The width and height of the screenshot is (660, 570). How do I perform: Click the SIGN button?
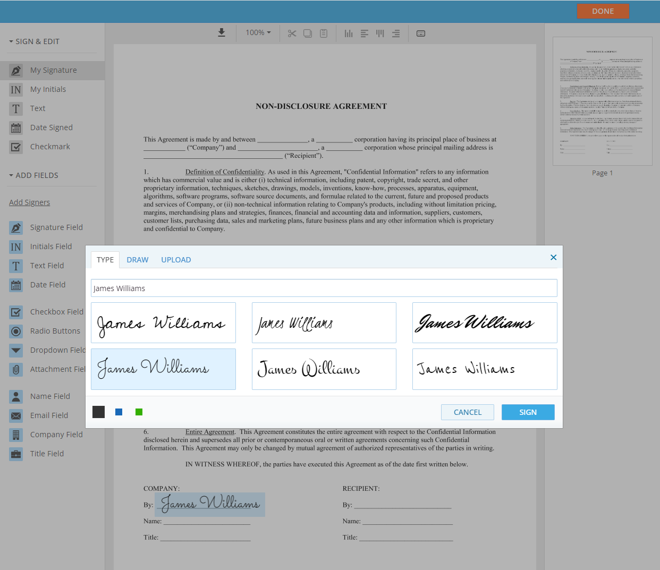coord(528,412)
